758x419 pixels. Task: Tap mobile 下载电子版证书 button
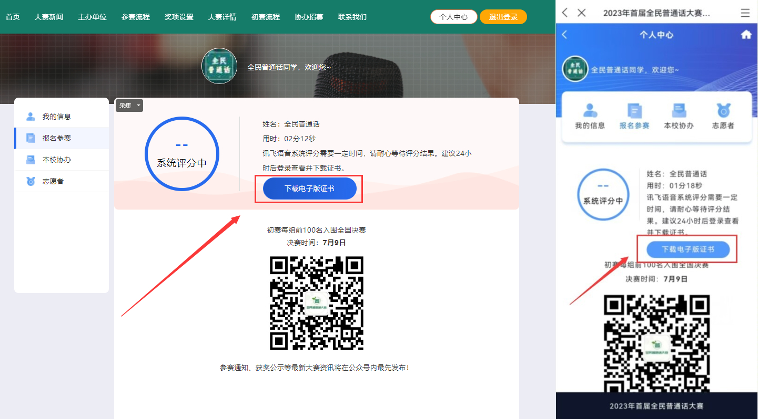coord(688,249)
